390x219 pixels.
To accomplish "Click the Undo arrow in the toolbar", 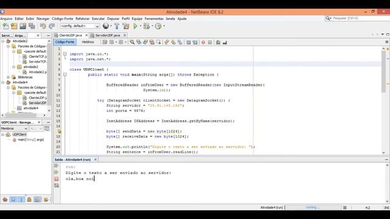I will coord(43,26).
